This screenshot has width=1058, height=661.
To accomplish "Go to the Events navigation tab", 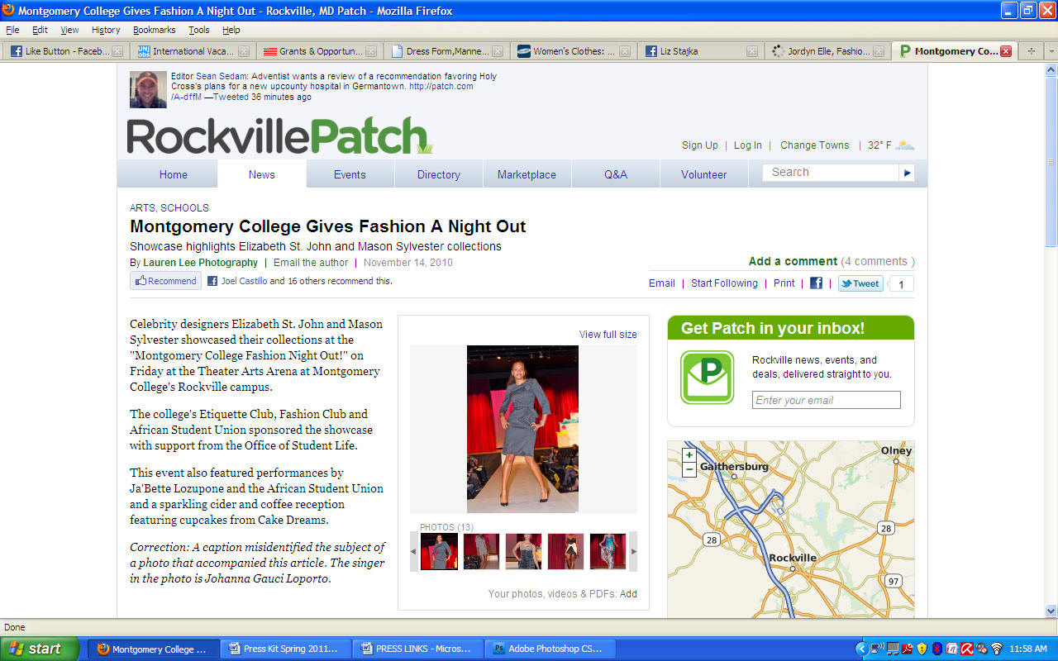I will [x=350, y=174].
